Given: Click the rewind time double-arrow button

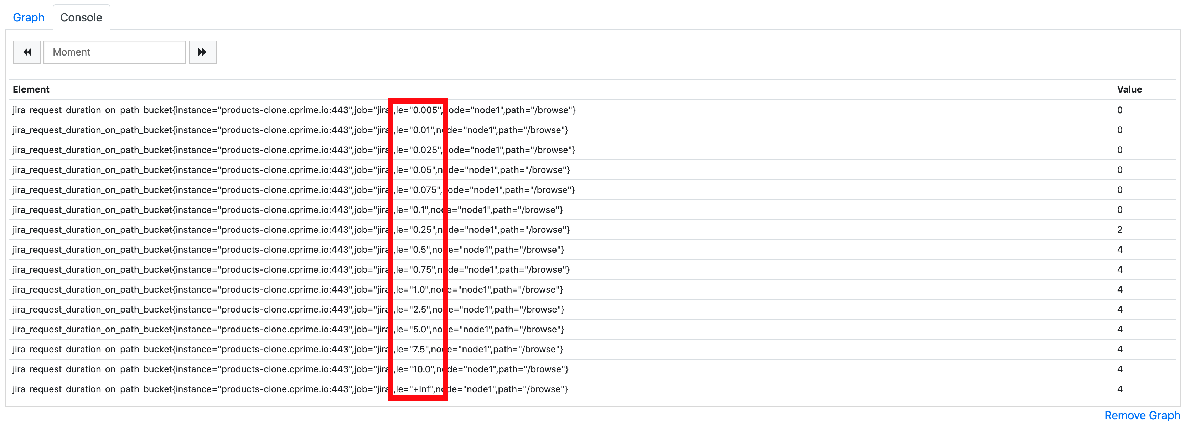Looking at the screenshot, I should click(27, 52).
